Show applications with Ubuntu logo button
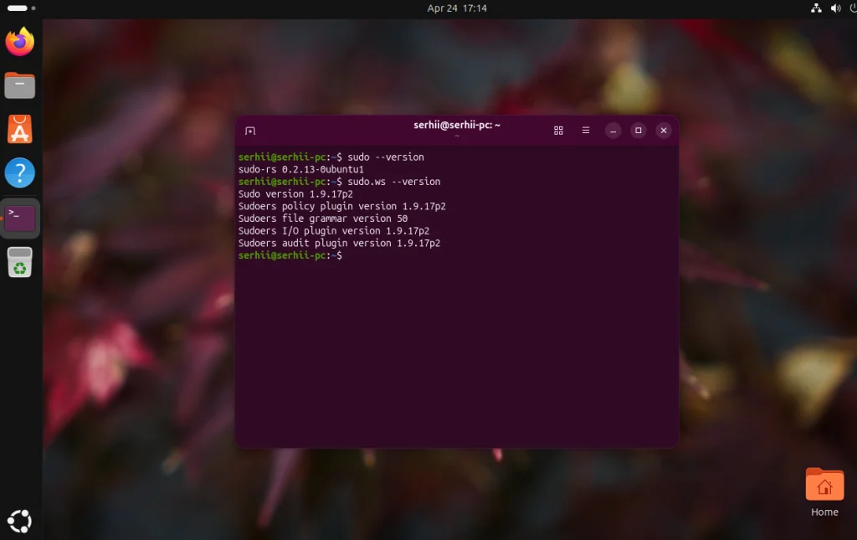857x540 pixels. point(20,521)
